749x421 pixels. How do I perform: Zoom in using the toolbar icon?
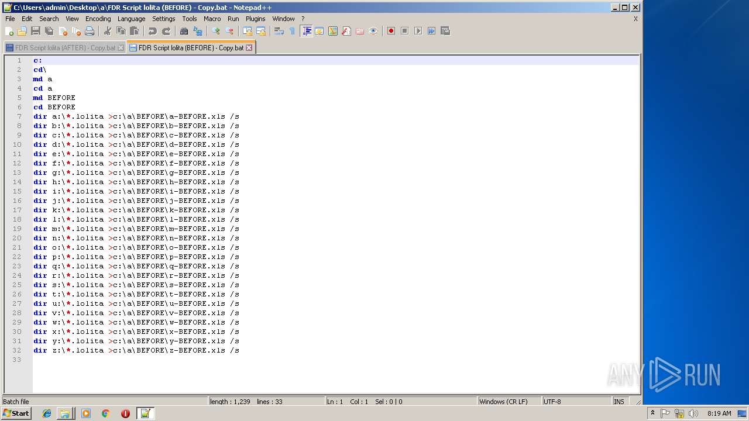click(x=216, y=31)
